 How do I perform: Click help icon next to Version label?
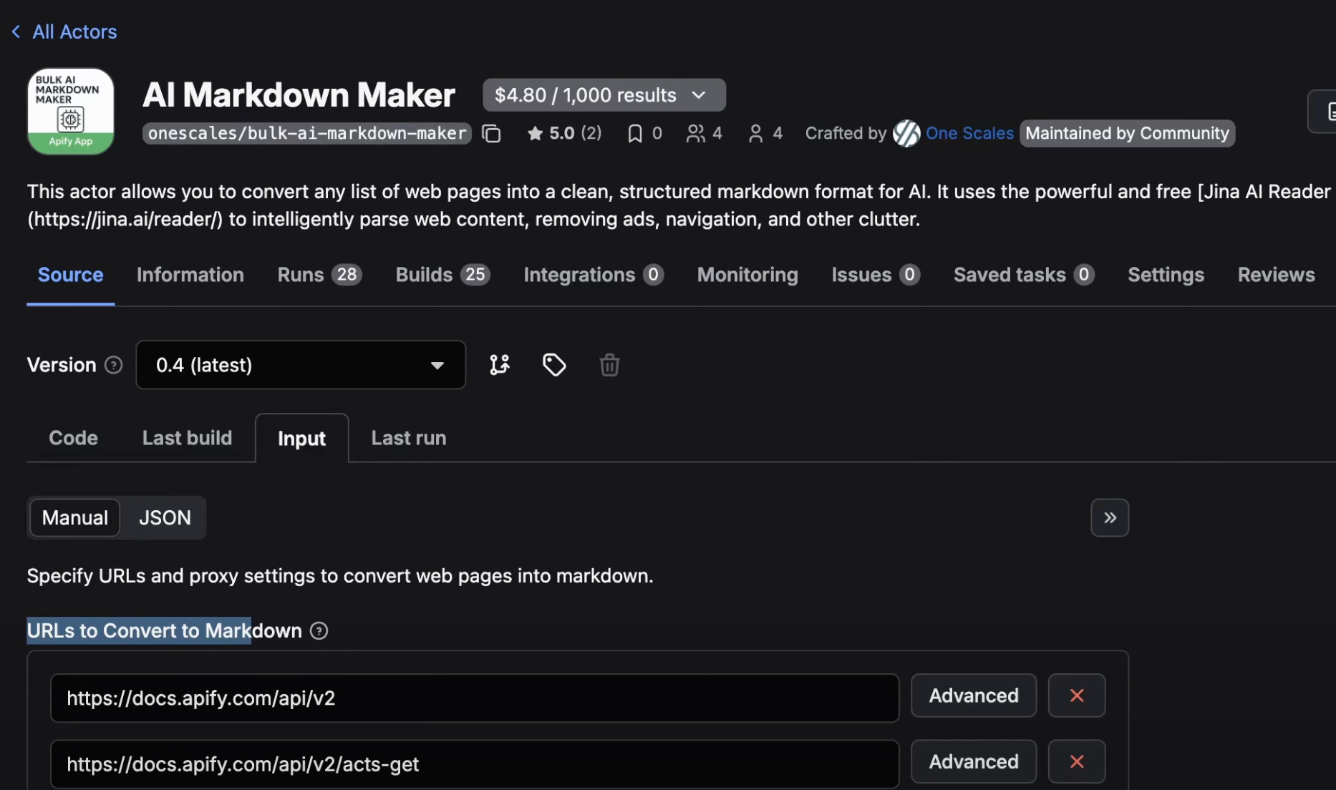point(113,365)
